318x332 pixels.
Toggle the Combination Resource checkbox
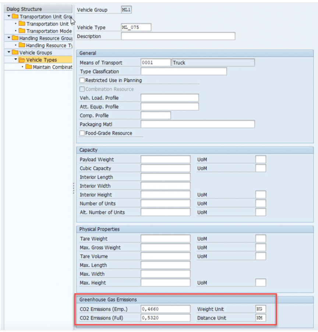[x=82, y=89]
